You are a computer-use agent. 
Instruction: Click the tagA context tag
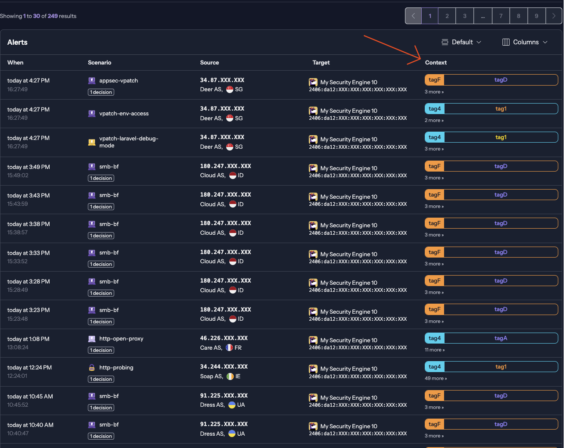501,338
